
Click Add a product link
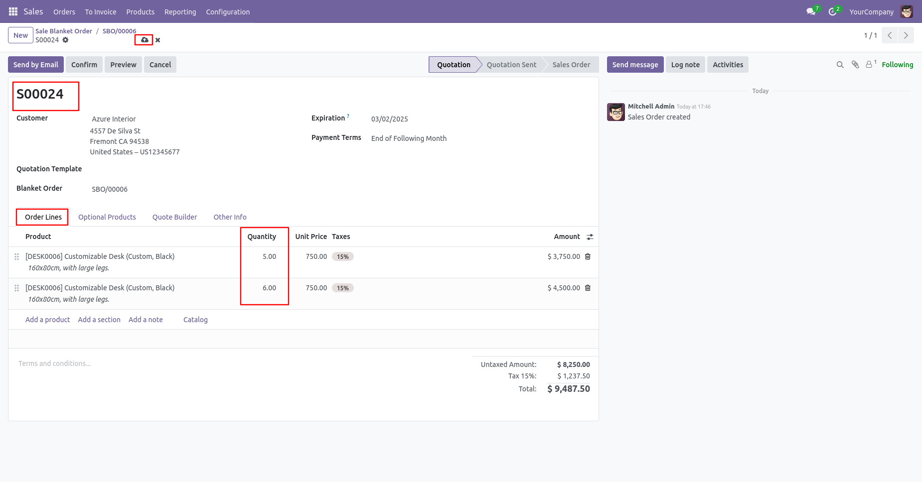(48, 320)
